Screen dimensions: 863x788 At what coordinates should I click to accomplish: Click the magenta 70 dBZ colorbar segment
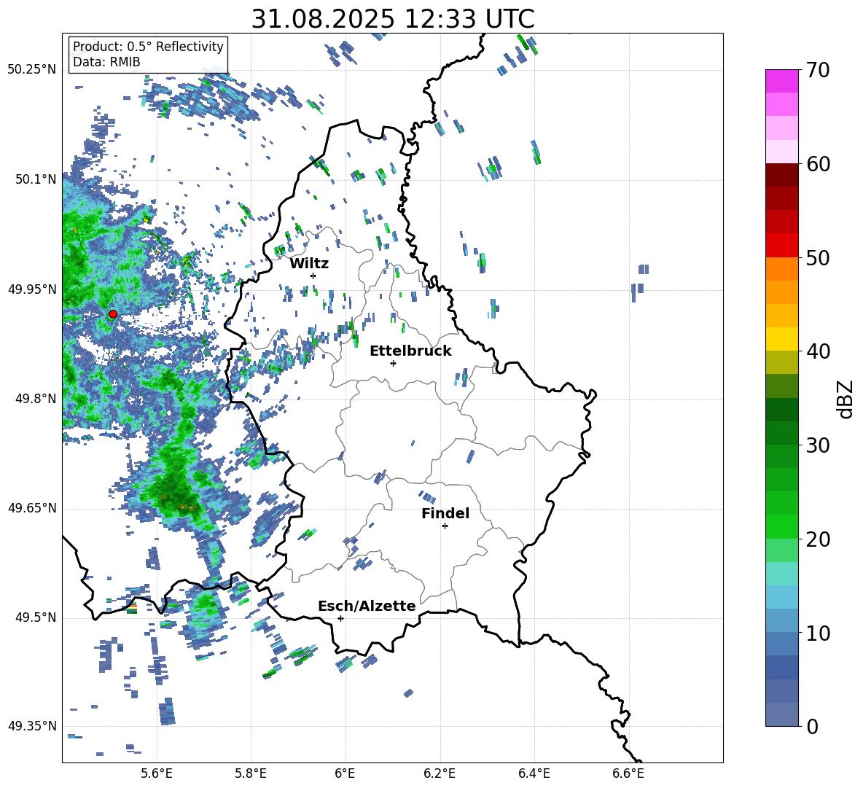point(781,81)
